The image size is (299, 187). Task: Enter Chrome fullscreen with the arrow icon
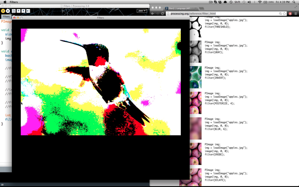pyautogui.click(x=296, y=7)
